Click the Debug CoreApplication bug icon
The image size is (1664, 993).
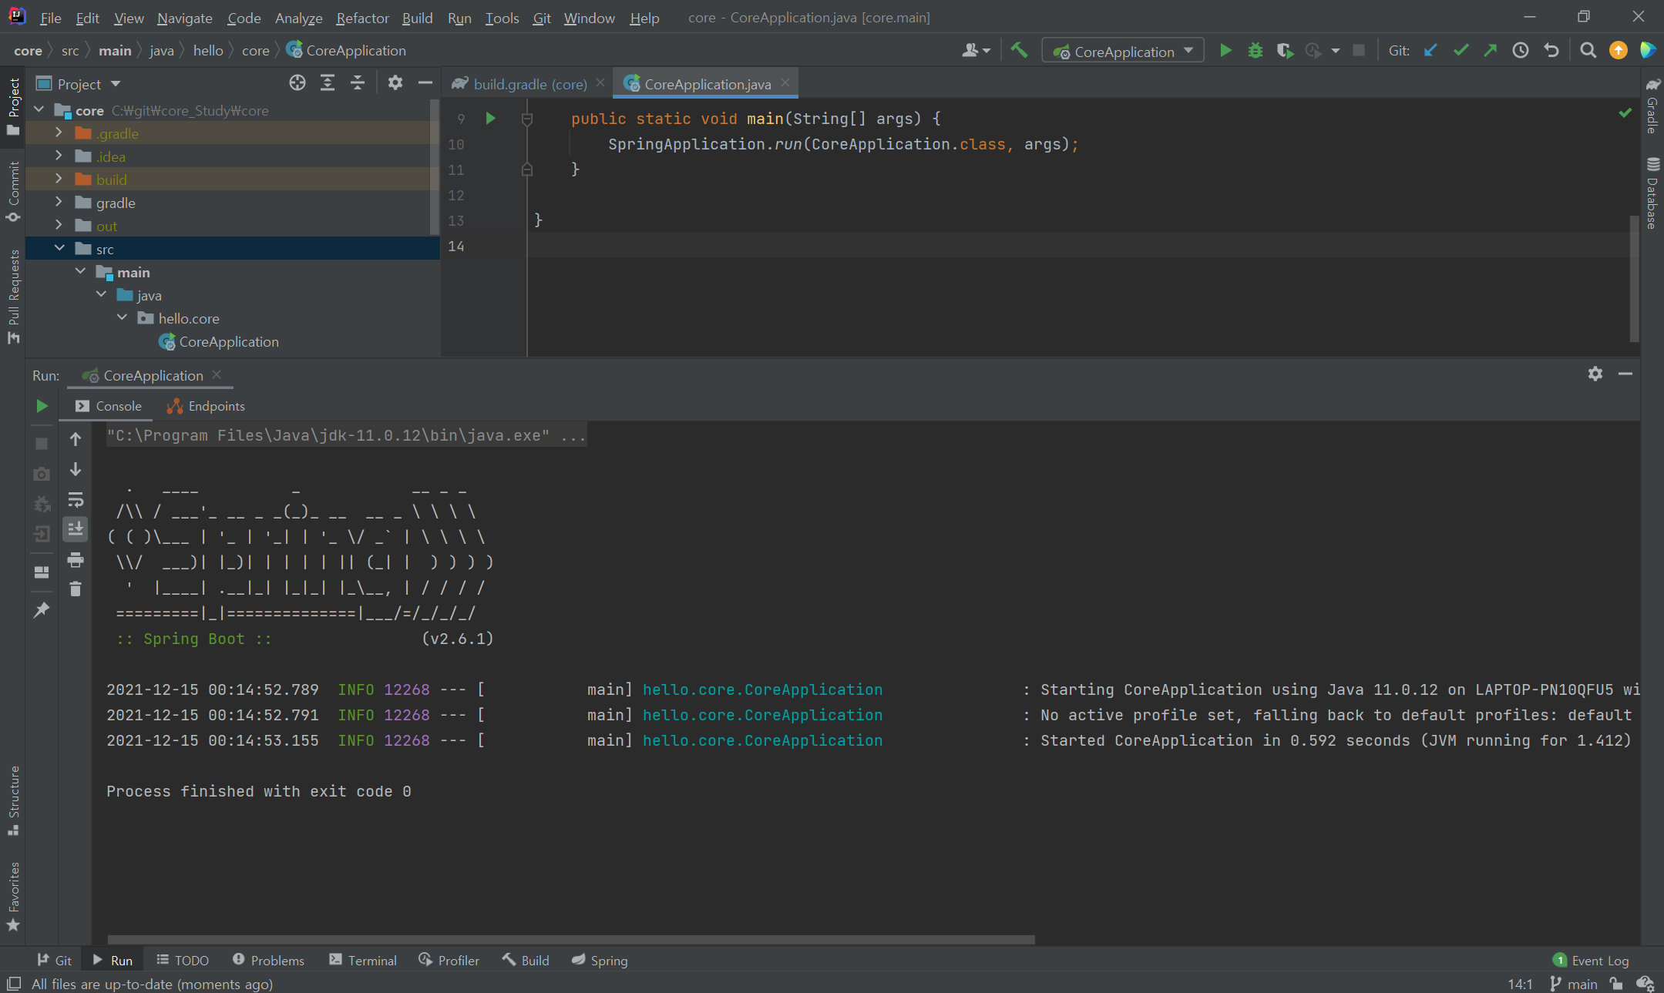[1255, 51]
